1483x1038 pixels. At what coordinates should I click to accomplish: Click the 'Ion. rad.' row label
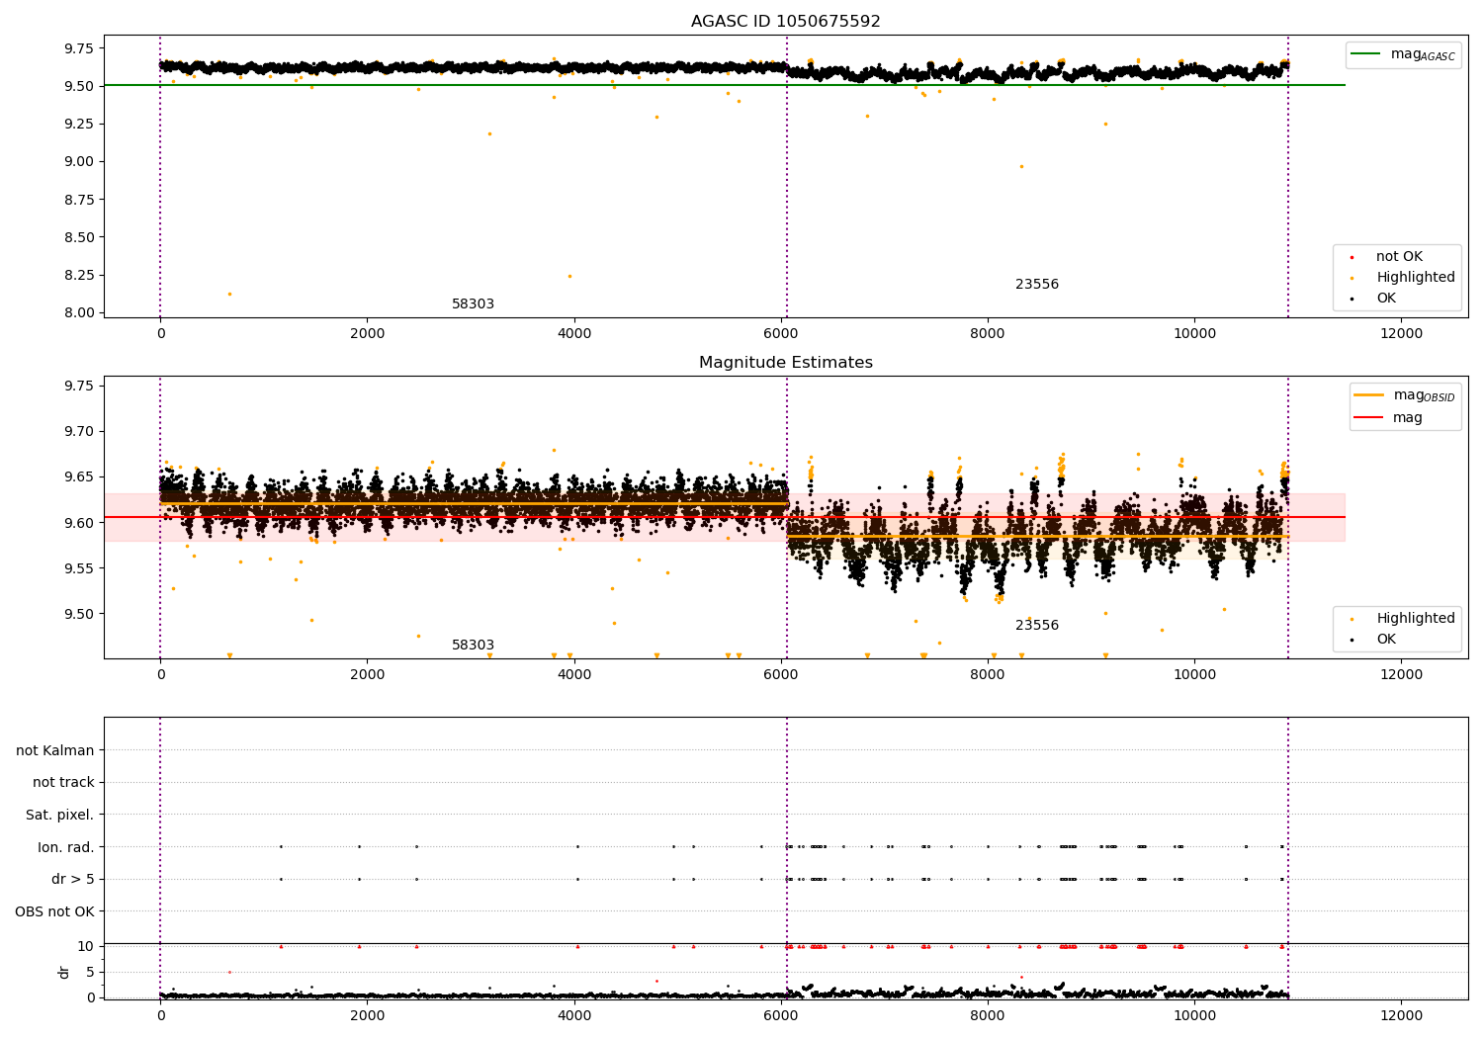pyautogui.click(x=66, y=847)
